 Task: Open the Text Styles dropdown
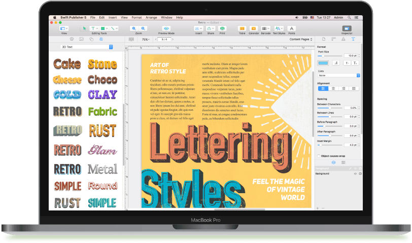(279, 28)
